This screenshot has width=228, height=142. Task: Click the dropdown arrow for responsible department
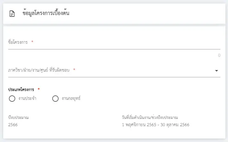point(217,71)
